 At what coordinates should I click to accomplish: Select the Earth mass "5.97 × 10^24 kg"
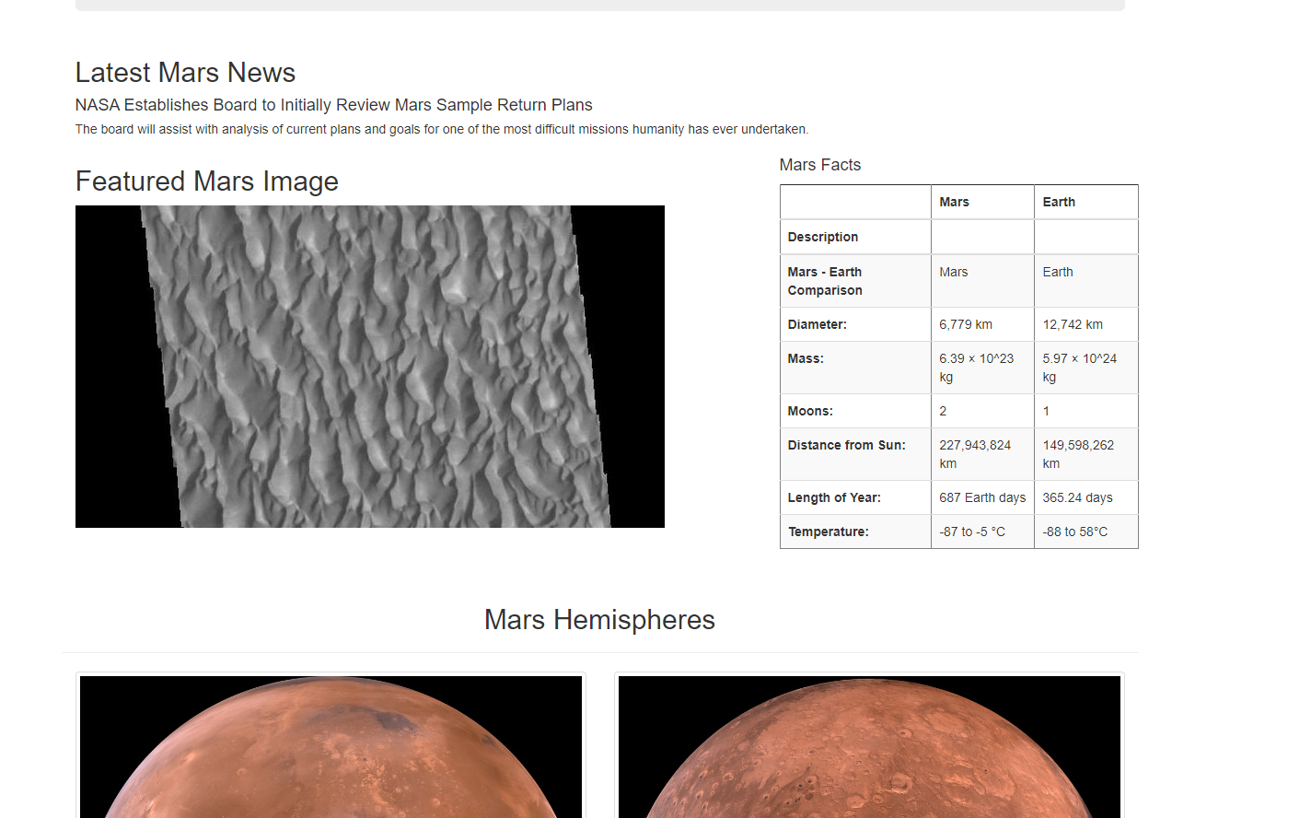click(x=1079, y=368)
